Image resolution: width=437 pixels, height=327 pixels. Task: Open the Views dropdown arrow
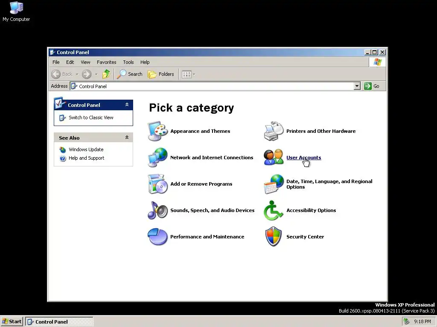[194, 74]
